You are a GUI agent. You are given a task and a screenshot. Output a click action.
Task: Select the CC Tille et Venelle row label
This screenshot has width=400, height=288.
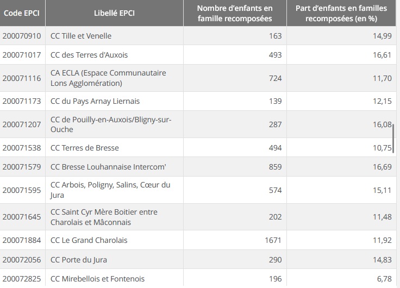click(81, 36)
